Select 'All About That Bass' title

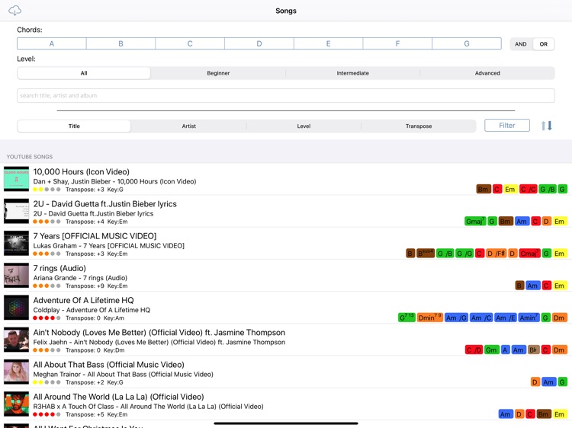click(109, 364)
